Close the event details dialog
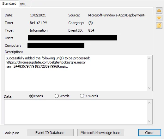 click(x=149, y=133)
